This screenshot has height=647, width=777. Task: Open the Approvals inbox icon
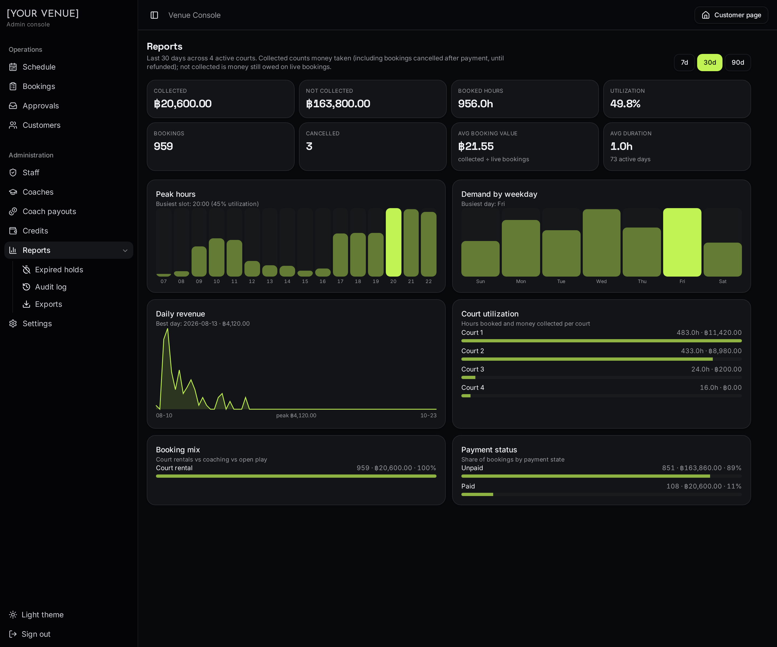pyautogui.click(x=13, y=106)
